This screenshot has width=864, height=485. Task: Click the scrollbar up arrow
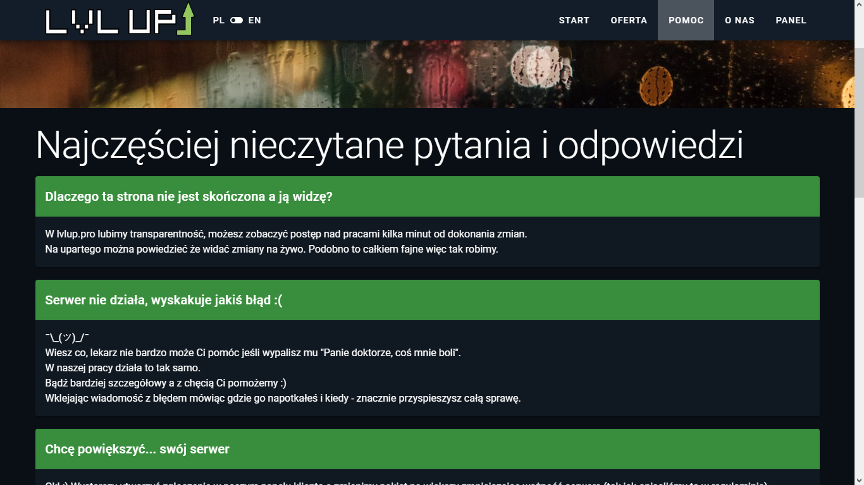[858, 5]
